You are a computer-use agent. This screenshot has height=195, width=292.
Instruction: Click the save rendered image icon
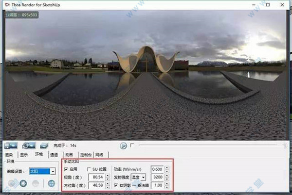(11, 146)
